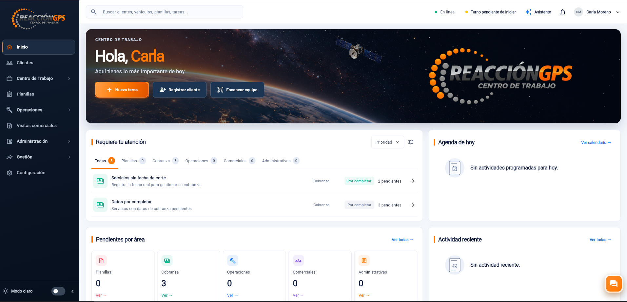
Task: Click the Comerciales card people icon
Action: tap(298, 260)
